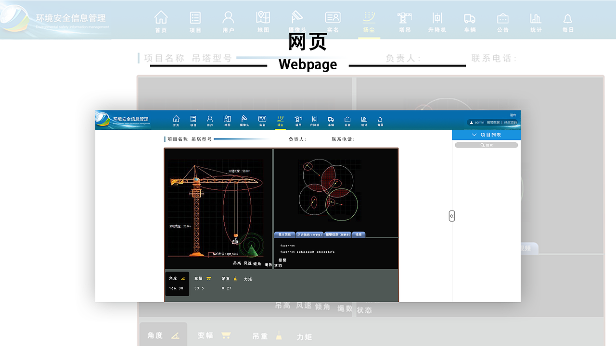This screenshot has height=346, width=616.
Task: Click the 吊高 label under crane view
Action: point(237,263)
